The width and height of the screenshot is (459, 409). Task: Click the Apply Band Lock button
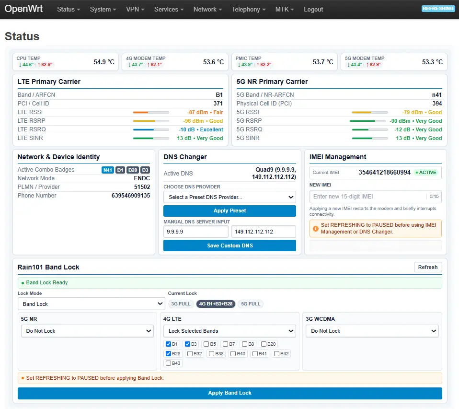coord(230,393)
